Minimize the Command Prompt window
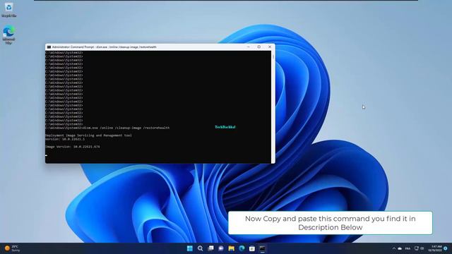Image resolution: width=452 pixels, height=254 pixels. [x=248, y=47]
